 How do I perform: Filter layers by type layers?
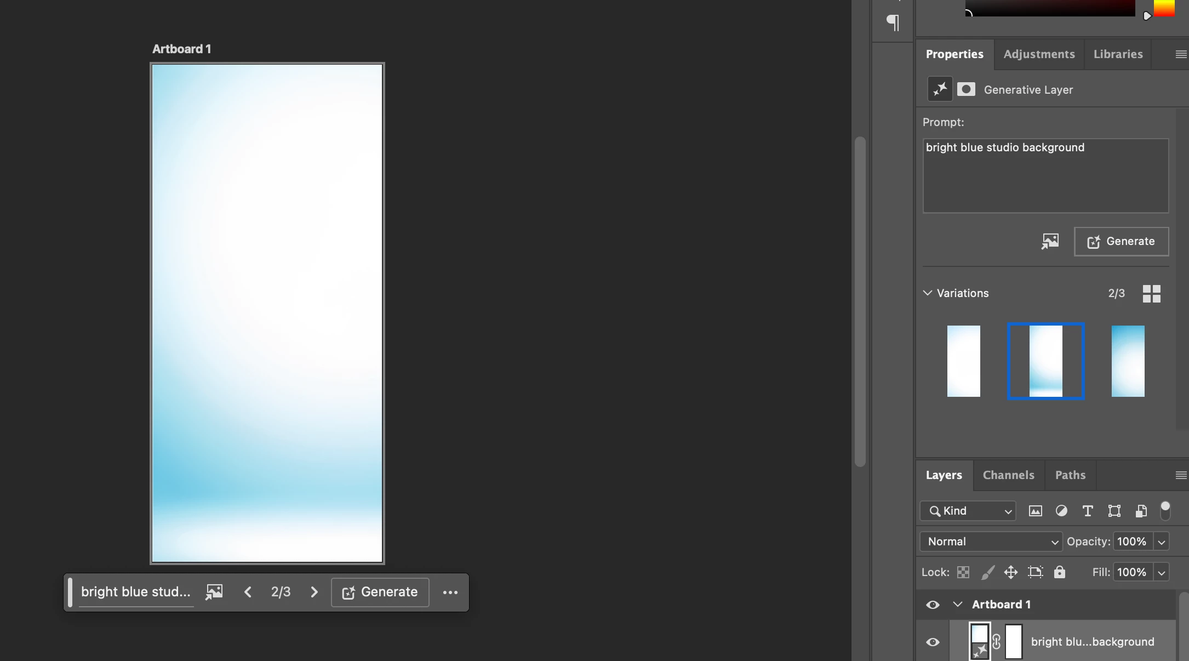(1088, 511)
